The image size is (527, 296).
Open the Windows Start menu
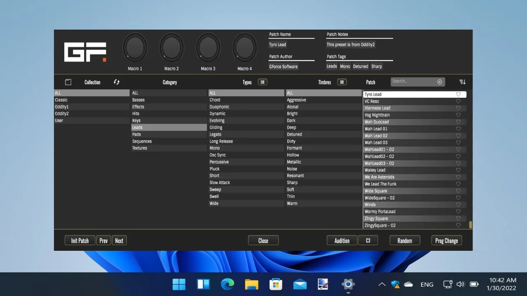coord(179,284)
